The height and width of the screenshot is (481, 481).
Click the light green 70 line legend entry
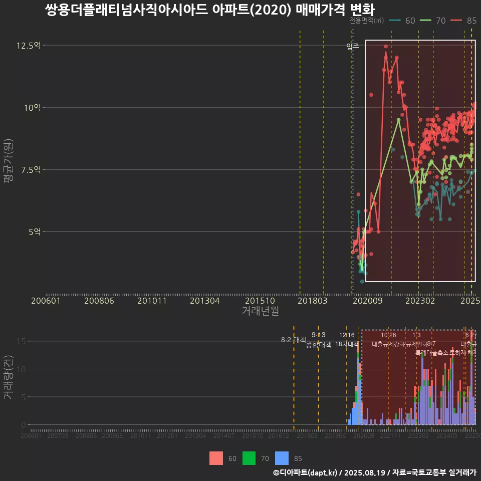(x=432, y=21)
